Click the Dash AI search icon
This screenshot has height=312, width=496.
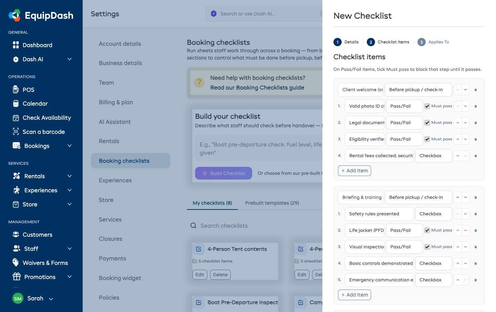214,14
